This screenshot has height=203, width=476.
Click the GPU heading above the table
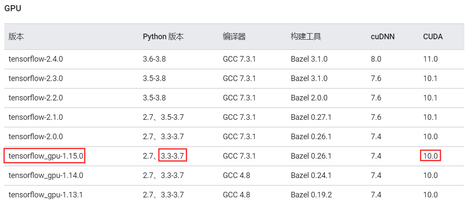click(x=13, y=8)
